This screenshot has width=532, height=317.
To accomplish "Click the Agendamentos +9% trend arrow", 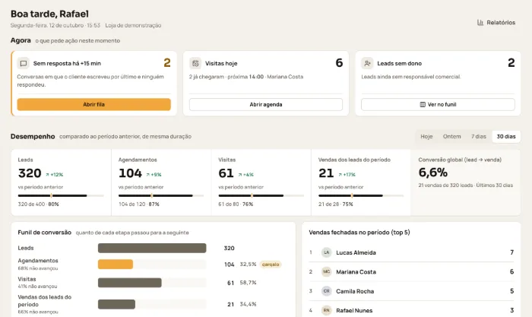I will (x=148, y=175).
